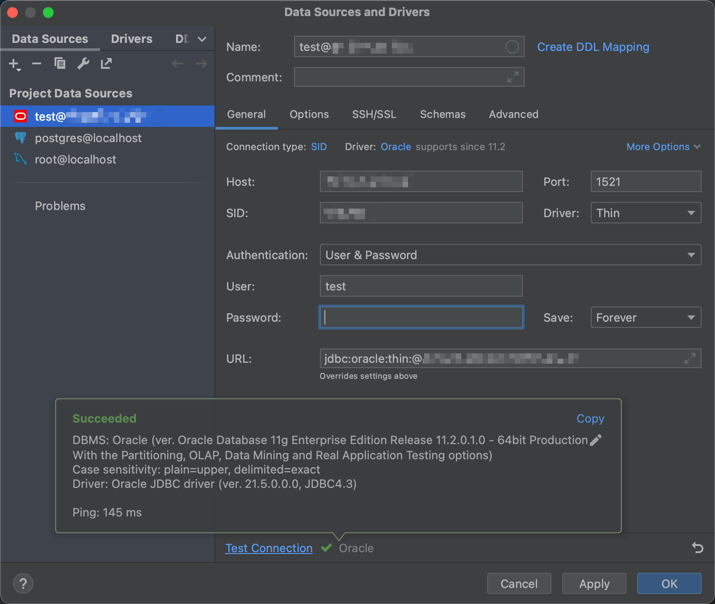The height and width of the screenshot is (604, 715).
Task: Focus the Port field showing 1521
Action: pos(646,181)
